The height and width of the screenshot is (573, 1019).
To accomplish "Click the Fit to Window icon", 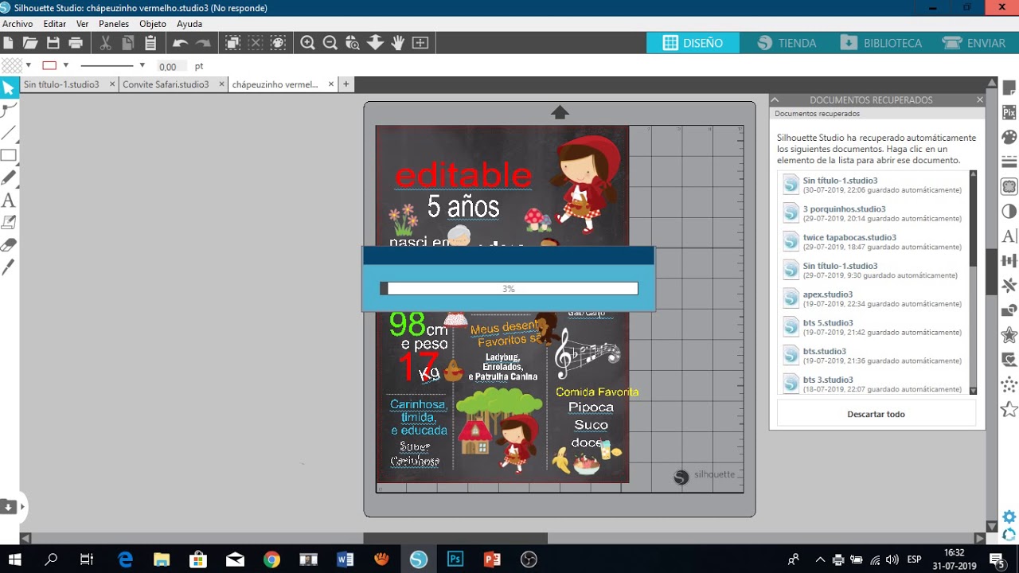I will click(420, 43).
